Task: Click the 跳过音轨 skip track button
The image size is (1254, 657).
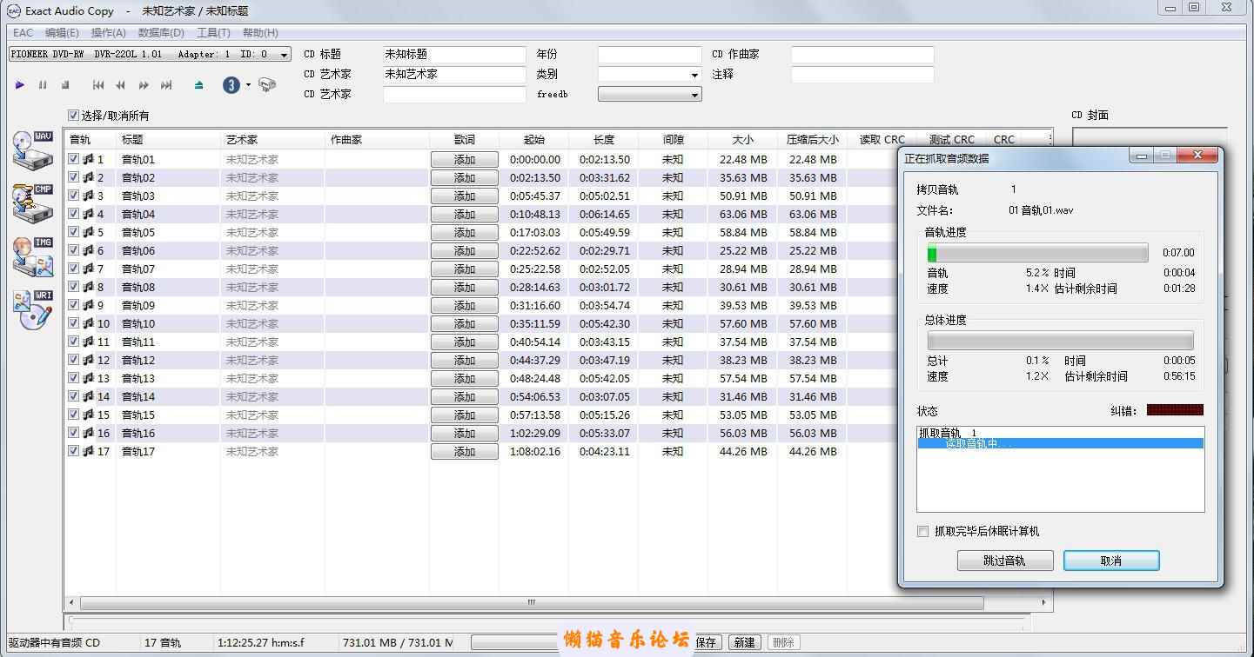Action: point(1004,561)
